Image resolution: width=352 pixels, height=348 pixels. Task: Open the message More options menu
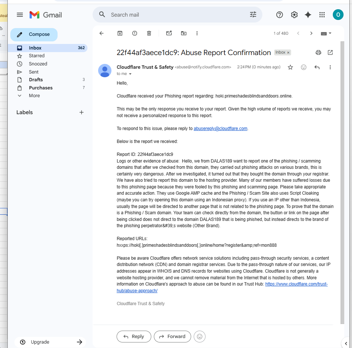[x=330, y=67]
